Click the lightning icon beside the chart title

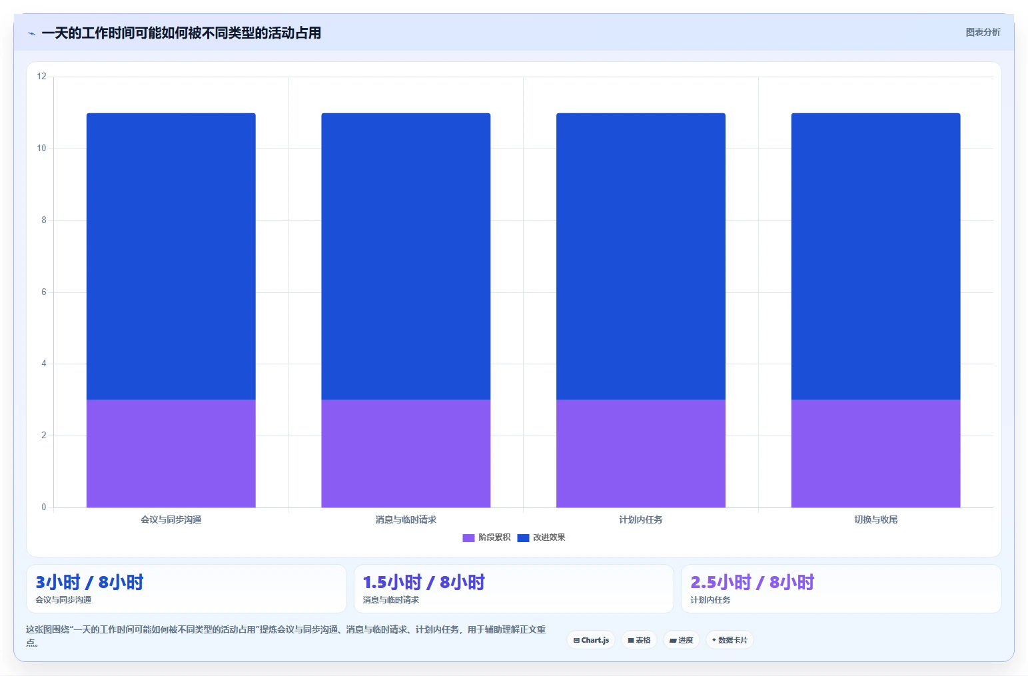31,33
